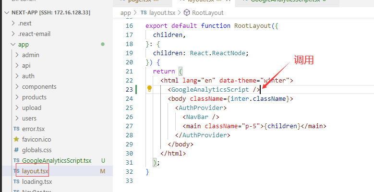Screen dimensions: 374x192
Task: Click the inter.className expression
Action: pyautogui.click(x=258, y=99)
